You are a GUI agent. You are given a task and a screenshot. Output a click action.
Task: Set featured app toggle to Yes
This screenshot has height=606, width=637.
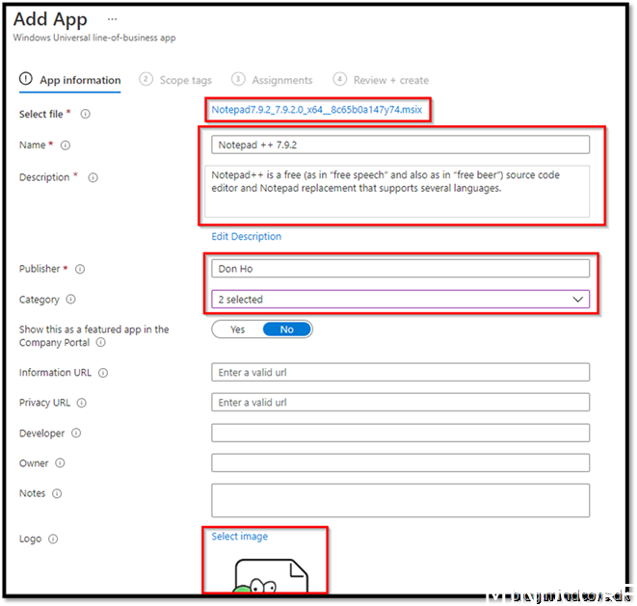point(237,329)
